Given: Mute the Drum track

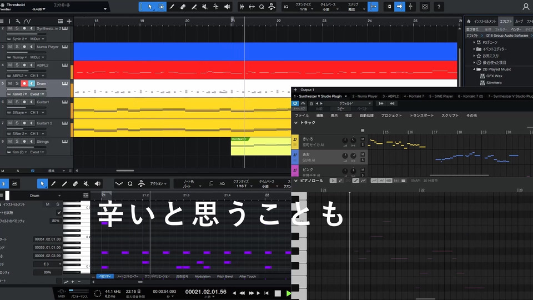Looking at the screenshot, I should pos(9,83).
